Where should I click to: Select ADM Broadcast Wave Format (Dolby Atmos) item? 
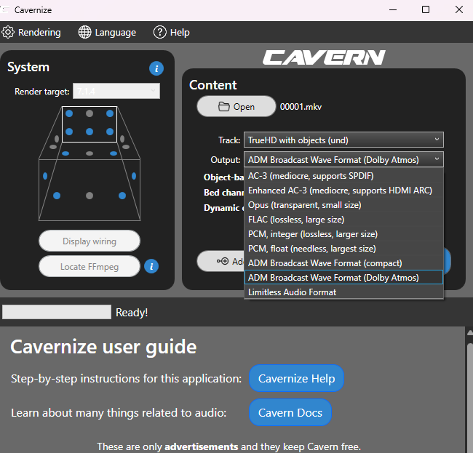pyautogui.click(x=343, y=277)
